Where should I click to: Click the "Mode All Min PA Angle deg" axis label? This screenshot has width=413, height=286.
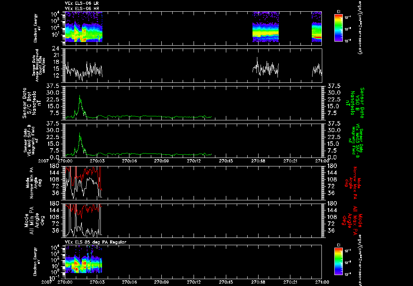(35, 221)
